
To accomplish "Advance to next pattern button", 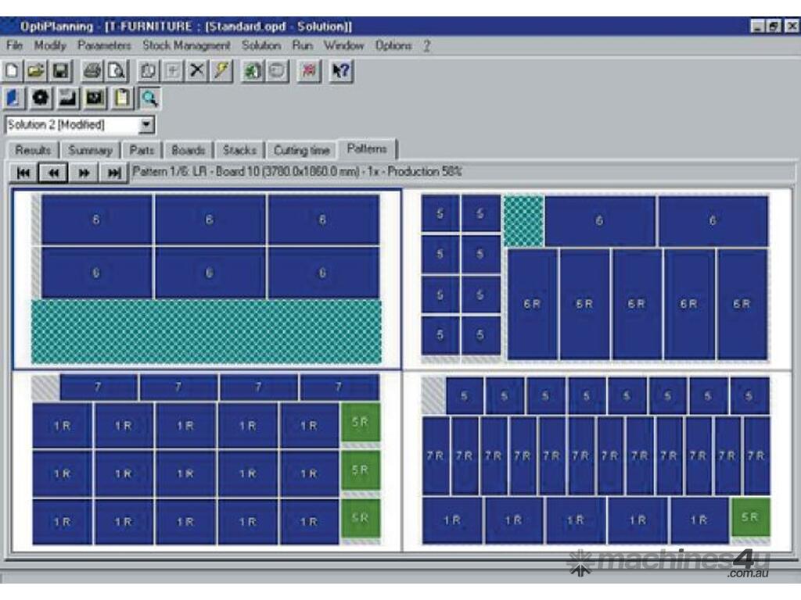I will [x=84, y=173].
